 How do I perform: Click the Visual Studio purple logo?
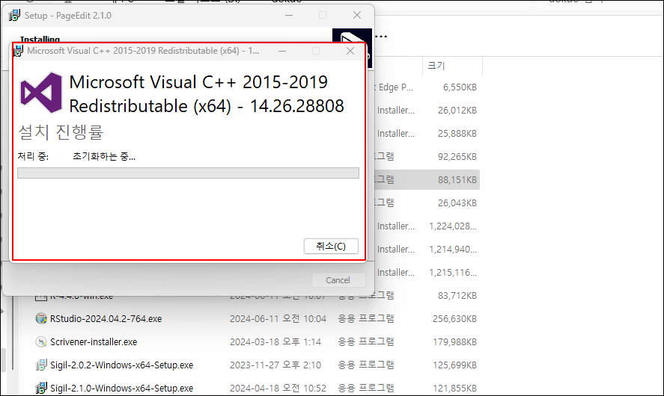click(x=41, y=93)
